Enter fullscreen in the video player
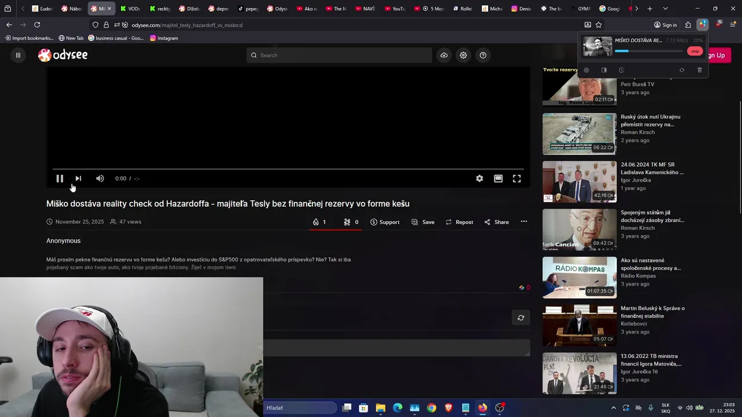The image size is (742, 417). [517, 178]
